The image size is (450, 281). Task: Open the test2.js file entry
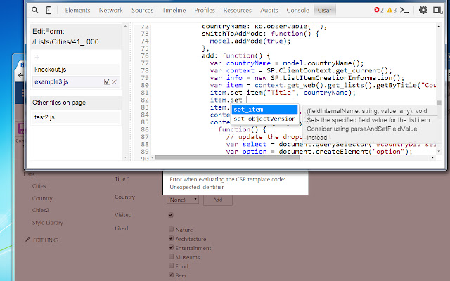click(45, 117)
